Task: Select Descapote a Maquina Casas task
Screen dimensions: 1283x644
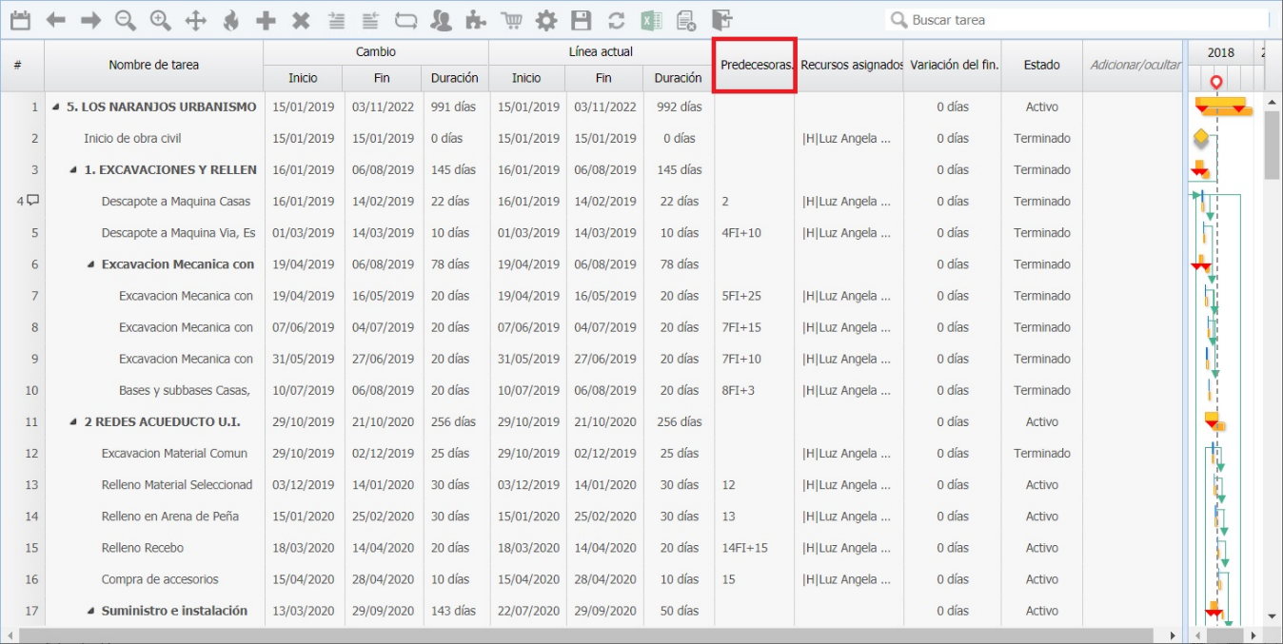Action: pos(176,201)
